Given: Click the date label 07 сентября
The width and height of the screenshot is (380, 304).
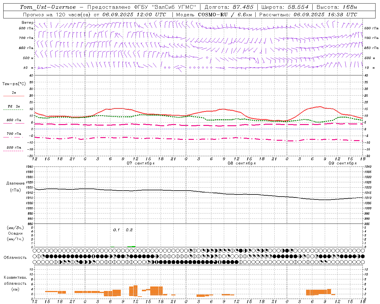Looking at the screenshot, I should (141, 163).
